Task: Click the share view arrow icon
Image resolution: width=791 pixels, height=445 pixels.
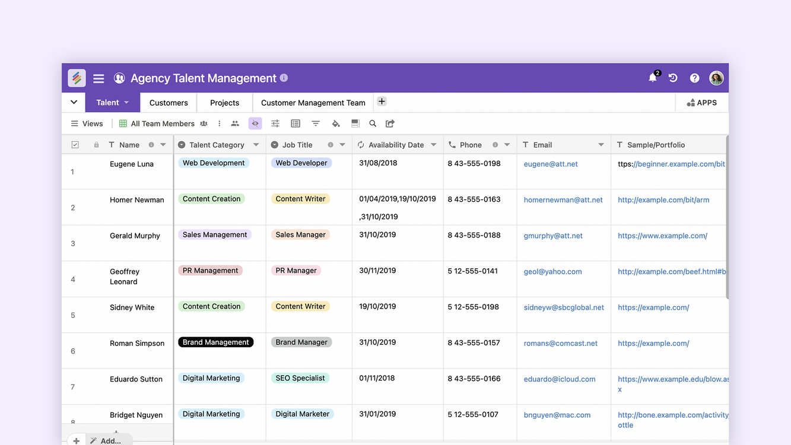Action: pyautogui.click(x=390, y=123)
